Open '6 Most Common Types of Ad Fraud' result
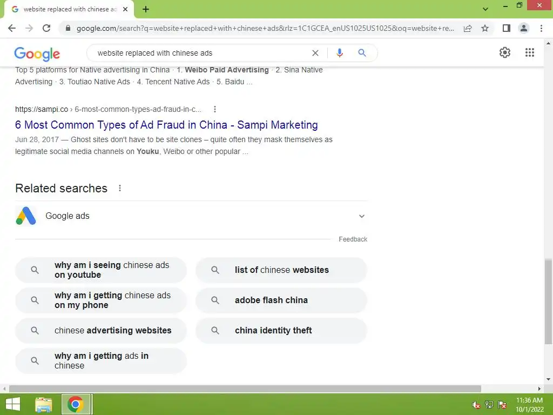 pyautogui.click(x=166, y=125)
